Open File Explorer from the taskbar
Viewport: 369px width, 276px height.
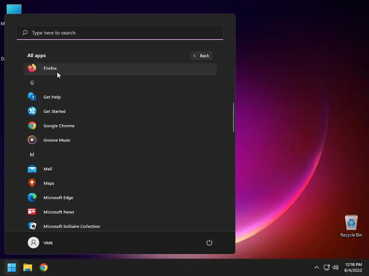point(27,267)
